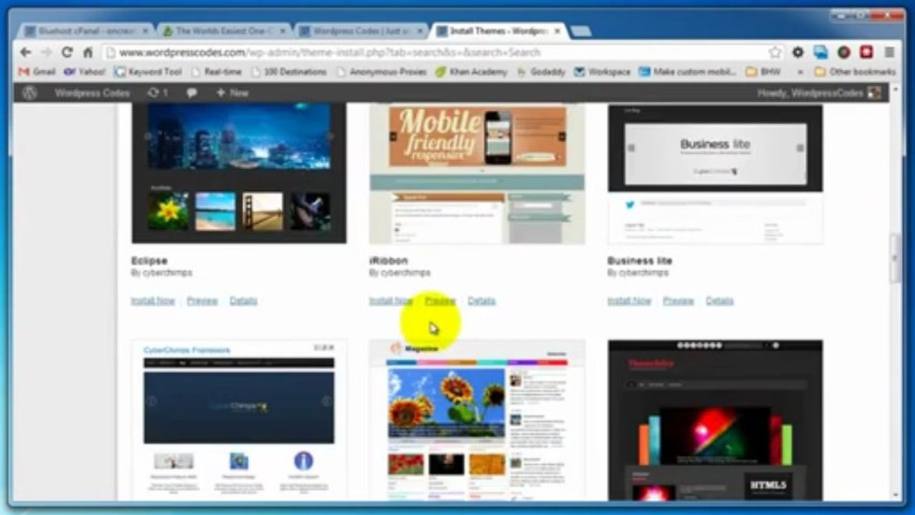The width and height of the screenshot is (915, 515).
Task: Open the Gmail bookmark
Action: 36,72
